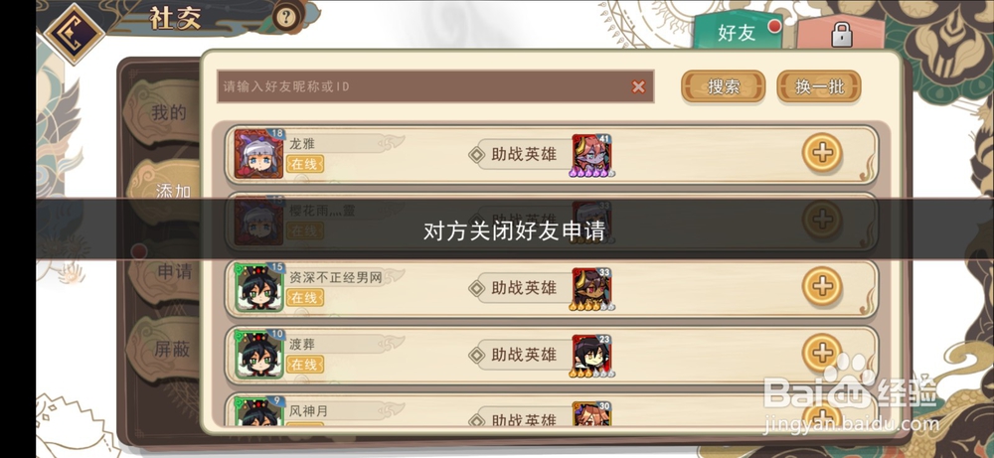Select the 屏蔽 side tab

pos(171,349)
